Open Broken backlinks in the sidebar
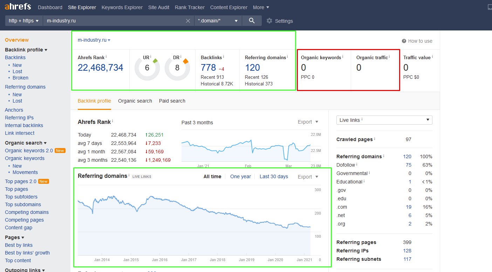This screenshot has height=272, width=492. [20, 78]
